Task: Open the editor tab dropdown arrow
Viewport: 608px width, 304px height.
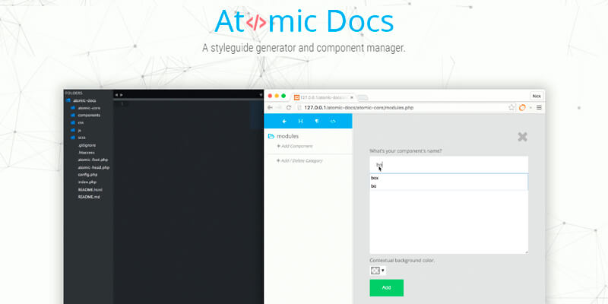Action: click(261, 94)
